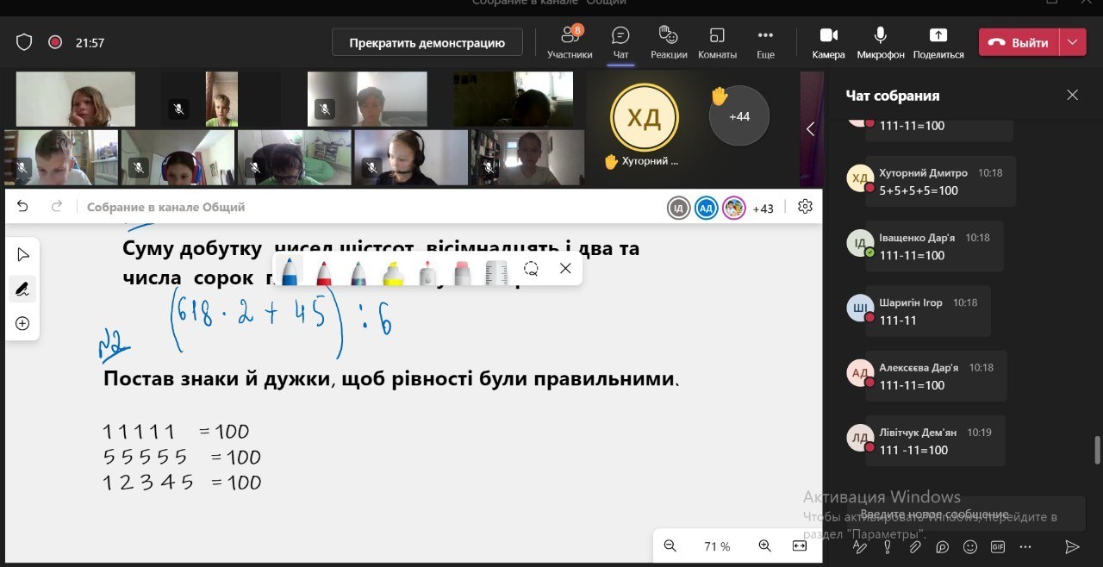Viewport: 1103px width, 567px height.
Task: Close the Чат собрания panel
Action: point(1072,95)
